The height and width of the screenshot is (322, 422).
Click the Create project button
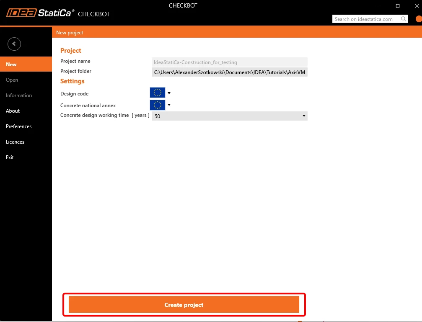point(184,304)
